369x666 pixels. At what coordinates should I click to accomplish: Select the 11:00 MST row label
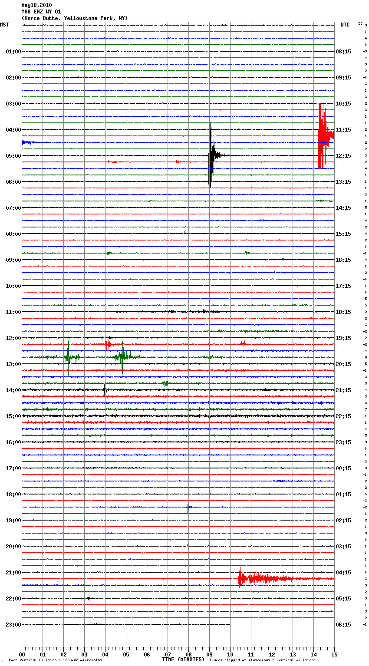13,312
